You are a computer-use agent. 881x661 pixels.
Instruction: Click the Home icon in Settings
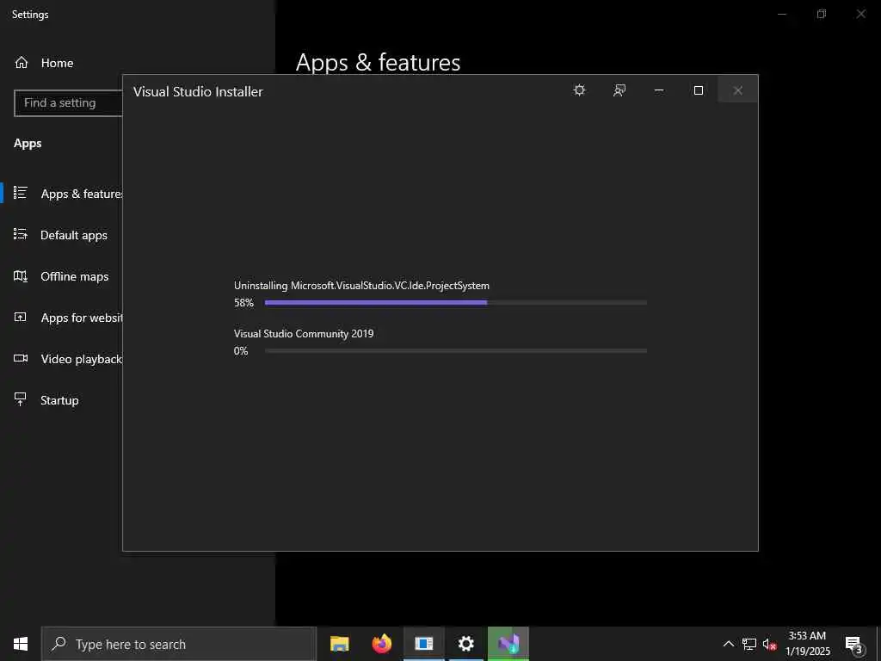point(22,62)
